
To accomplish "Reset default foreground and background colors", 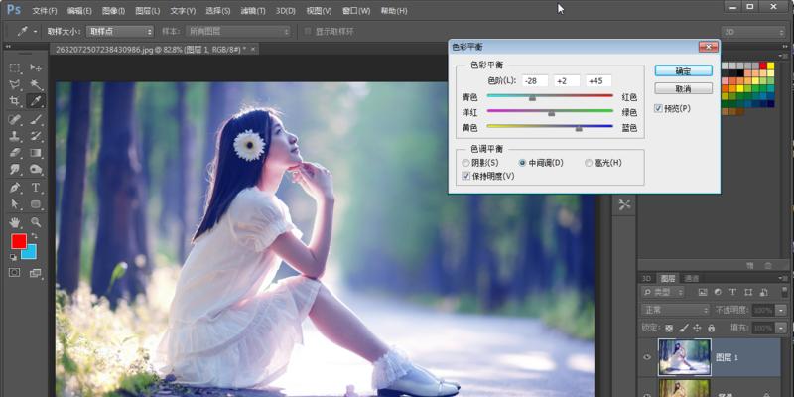I will (13, 257).
